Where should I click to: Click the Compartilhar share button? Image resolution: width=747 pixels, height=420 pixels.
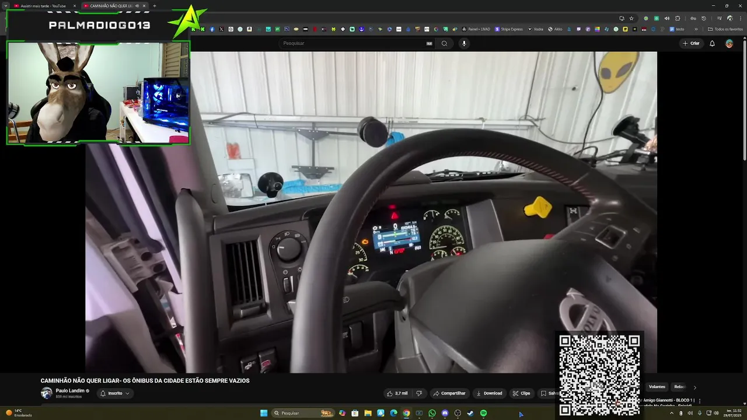[x=449, y=393]
